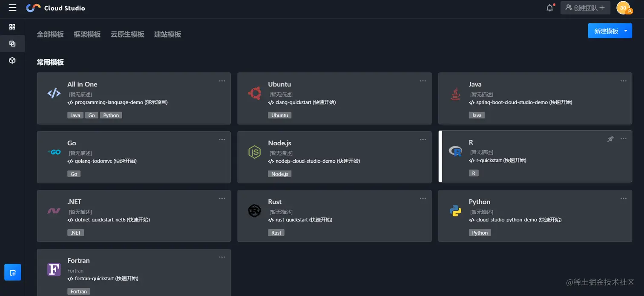The height and width of the screenshot is (296, 644).
Task: Open the user avatar menu
Action: (x=624, y=8)
